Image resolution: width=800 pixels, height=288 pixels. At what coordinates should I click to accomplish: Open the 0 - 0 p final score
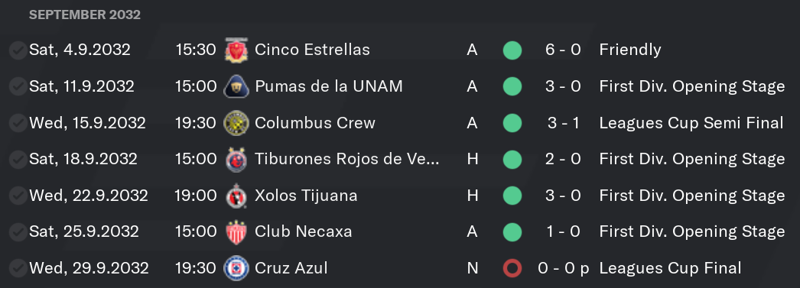[563, 268]
